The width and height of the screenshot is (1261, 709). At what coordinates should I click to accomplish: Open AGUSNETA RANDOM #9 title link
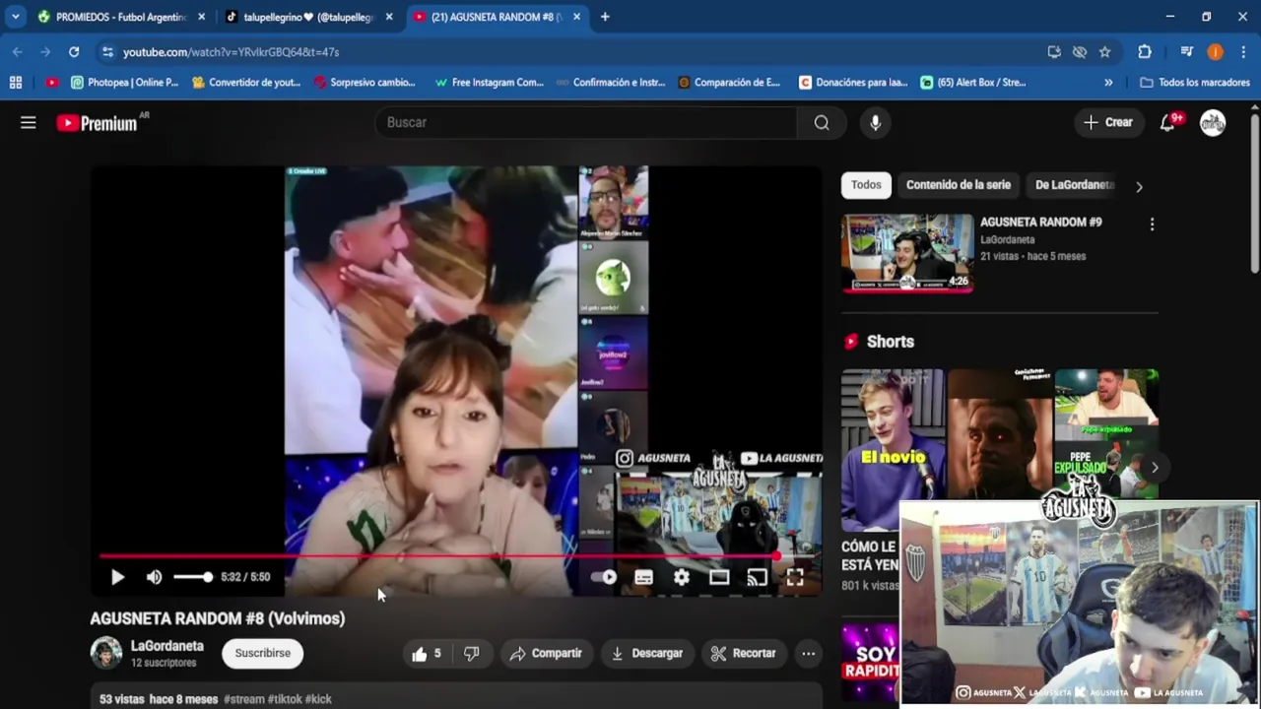coord(1041,223)
